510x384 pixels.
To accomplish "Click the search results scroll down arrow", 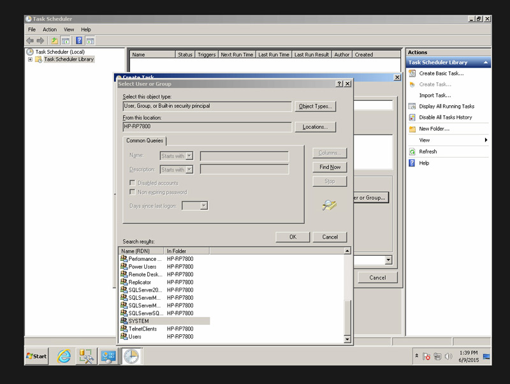I will tap(347, 339).
